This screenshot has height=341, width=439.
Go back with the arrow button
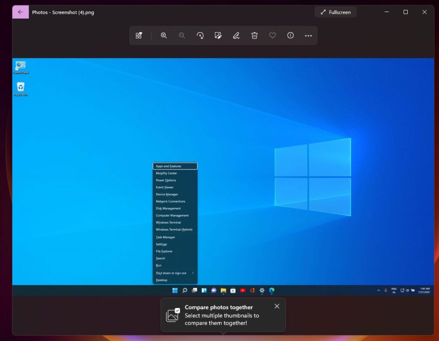20,12
